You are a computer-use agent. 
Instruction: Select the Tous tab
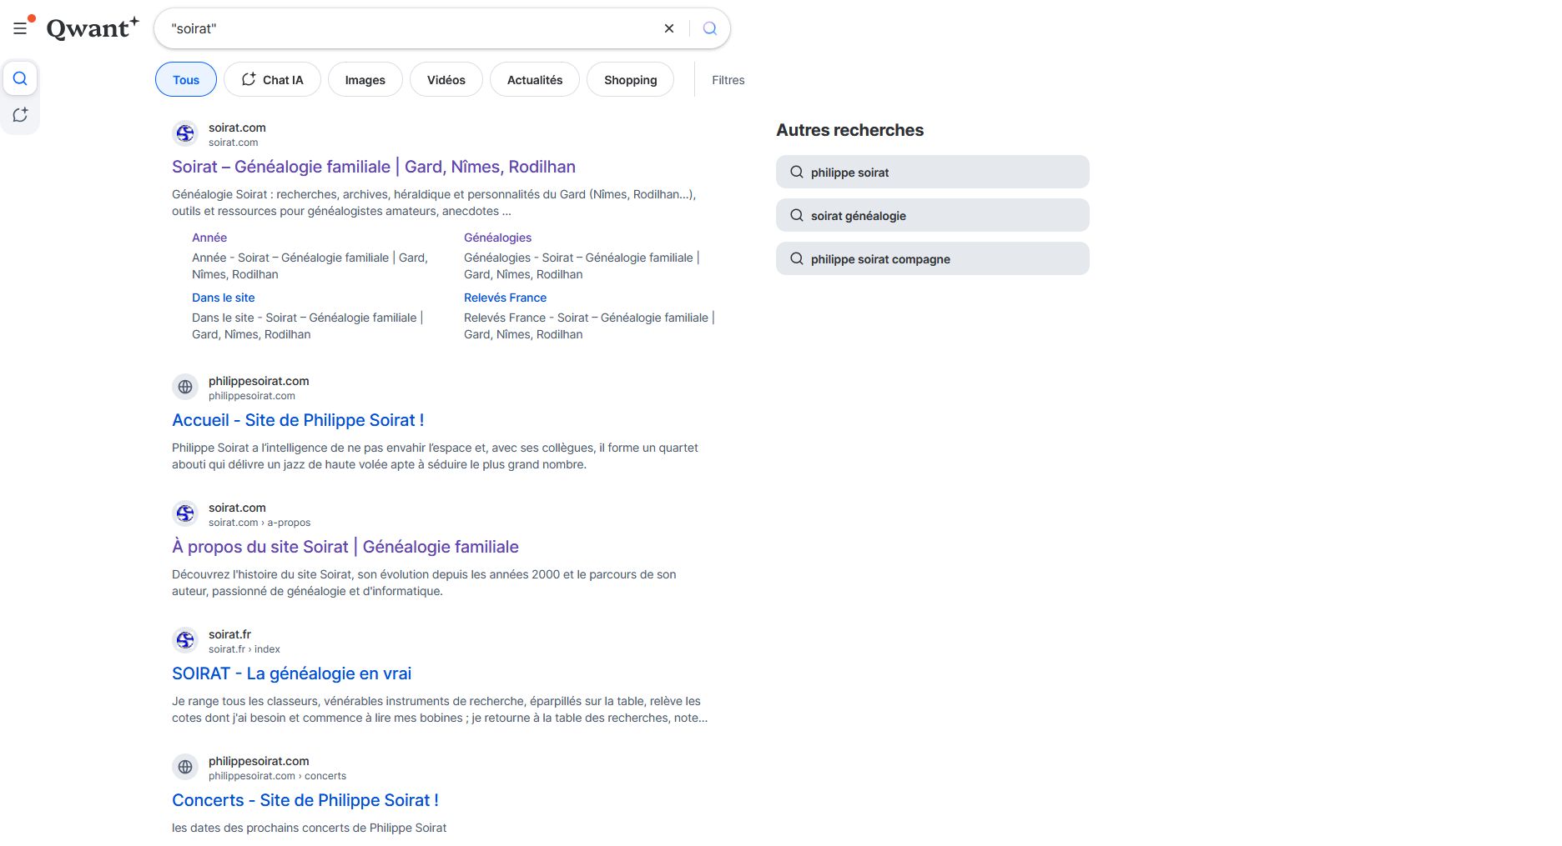pos(186,80)
